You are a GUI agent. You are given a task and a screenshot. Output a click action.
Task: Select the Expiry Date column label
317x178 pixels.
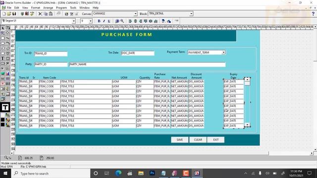[233, 76]
